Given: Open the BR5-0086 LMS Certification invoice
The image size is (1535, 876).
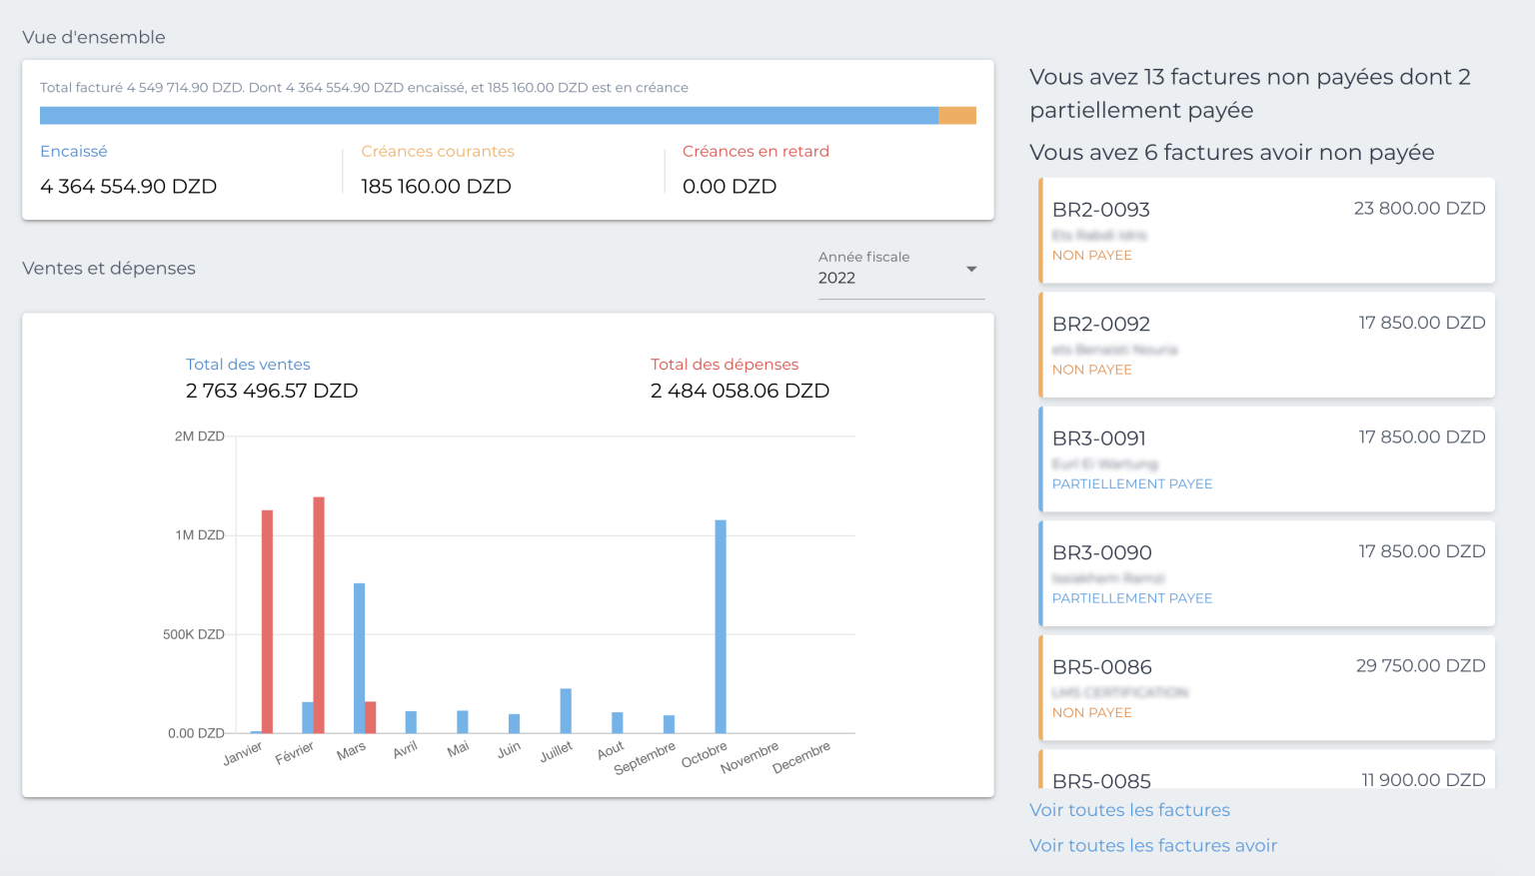Looking at the screenshot, I should (1266, 687).
